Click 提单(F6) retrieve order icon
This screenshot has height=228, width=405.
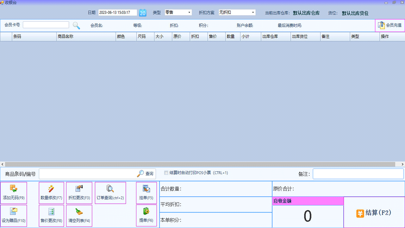146,216
